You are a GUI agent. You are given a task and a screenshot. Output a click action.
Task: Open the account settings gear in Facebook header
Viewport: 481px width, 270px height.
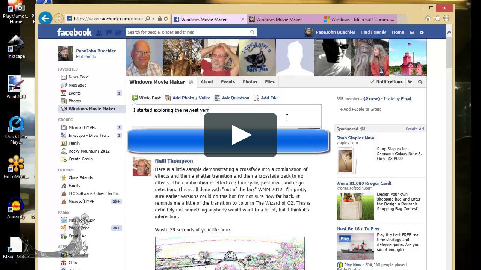pyautogui.click(x=422, y=33)
